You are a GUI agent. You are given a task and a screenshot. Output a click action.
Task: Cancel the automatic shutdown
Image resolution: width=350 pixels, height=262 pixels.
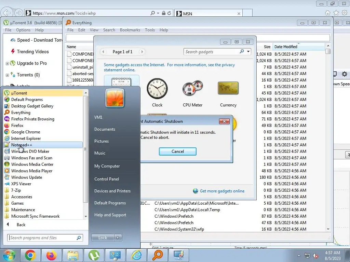tap(178, 151)
